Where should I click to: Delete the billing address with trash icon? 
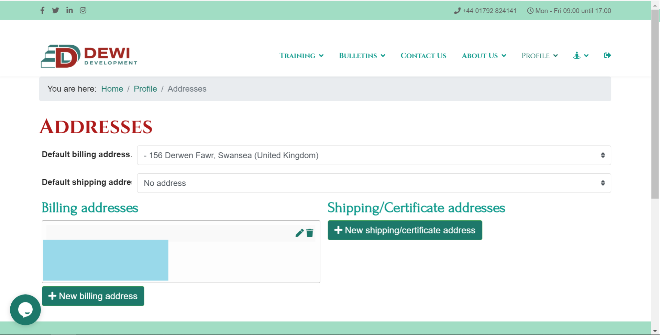(x=310, y=233)
